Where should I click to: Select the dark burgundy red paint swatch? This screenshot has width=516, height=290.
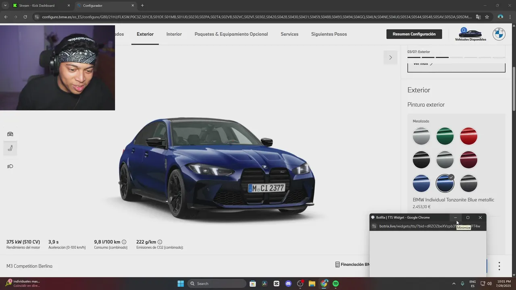(x=468, y=160)
